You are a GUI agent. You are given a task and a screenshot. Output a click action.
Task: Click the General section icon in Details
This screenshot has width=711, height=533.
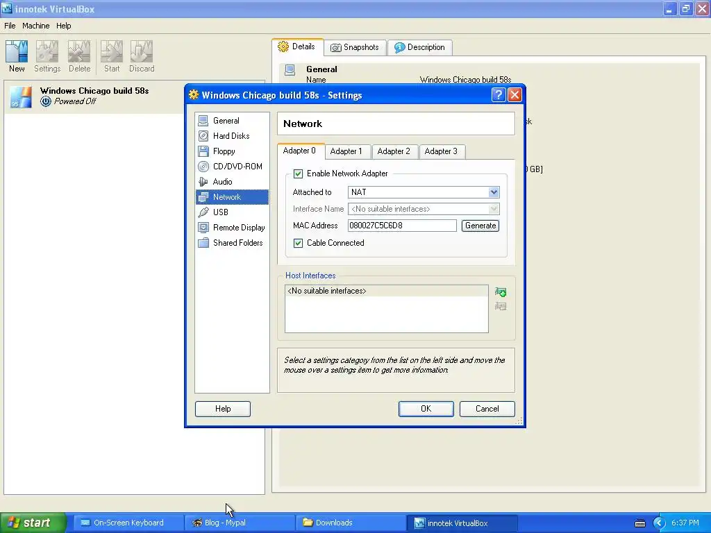pyautogui.click(x=290, y=70)
